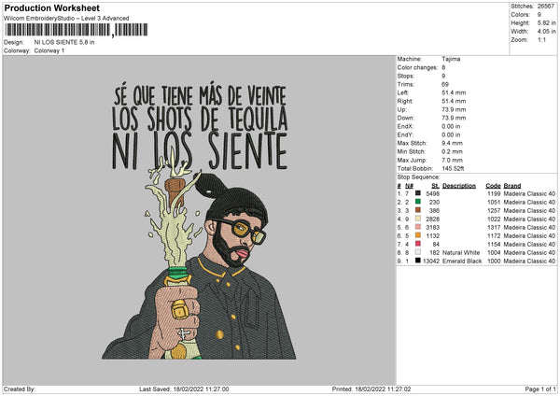Image resolution: width=560 pixels, height=396 pixels.
Task: Click the Width value '4.05 in'
Action: point(546,32)
